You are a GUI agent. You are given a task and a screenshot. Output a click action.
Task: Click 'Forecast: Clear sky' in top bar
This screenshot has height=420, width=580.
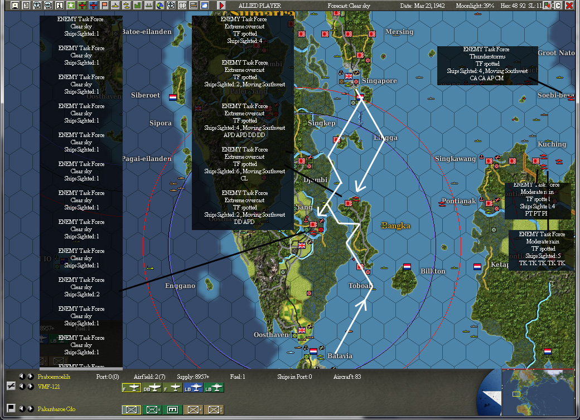pos(349,6)
